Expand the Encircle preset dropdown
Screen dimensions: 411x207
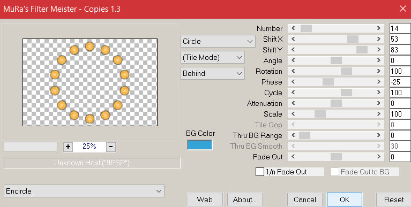coord(84,191)
